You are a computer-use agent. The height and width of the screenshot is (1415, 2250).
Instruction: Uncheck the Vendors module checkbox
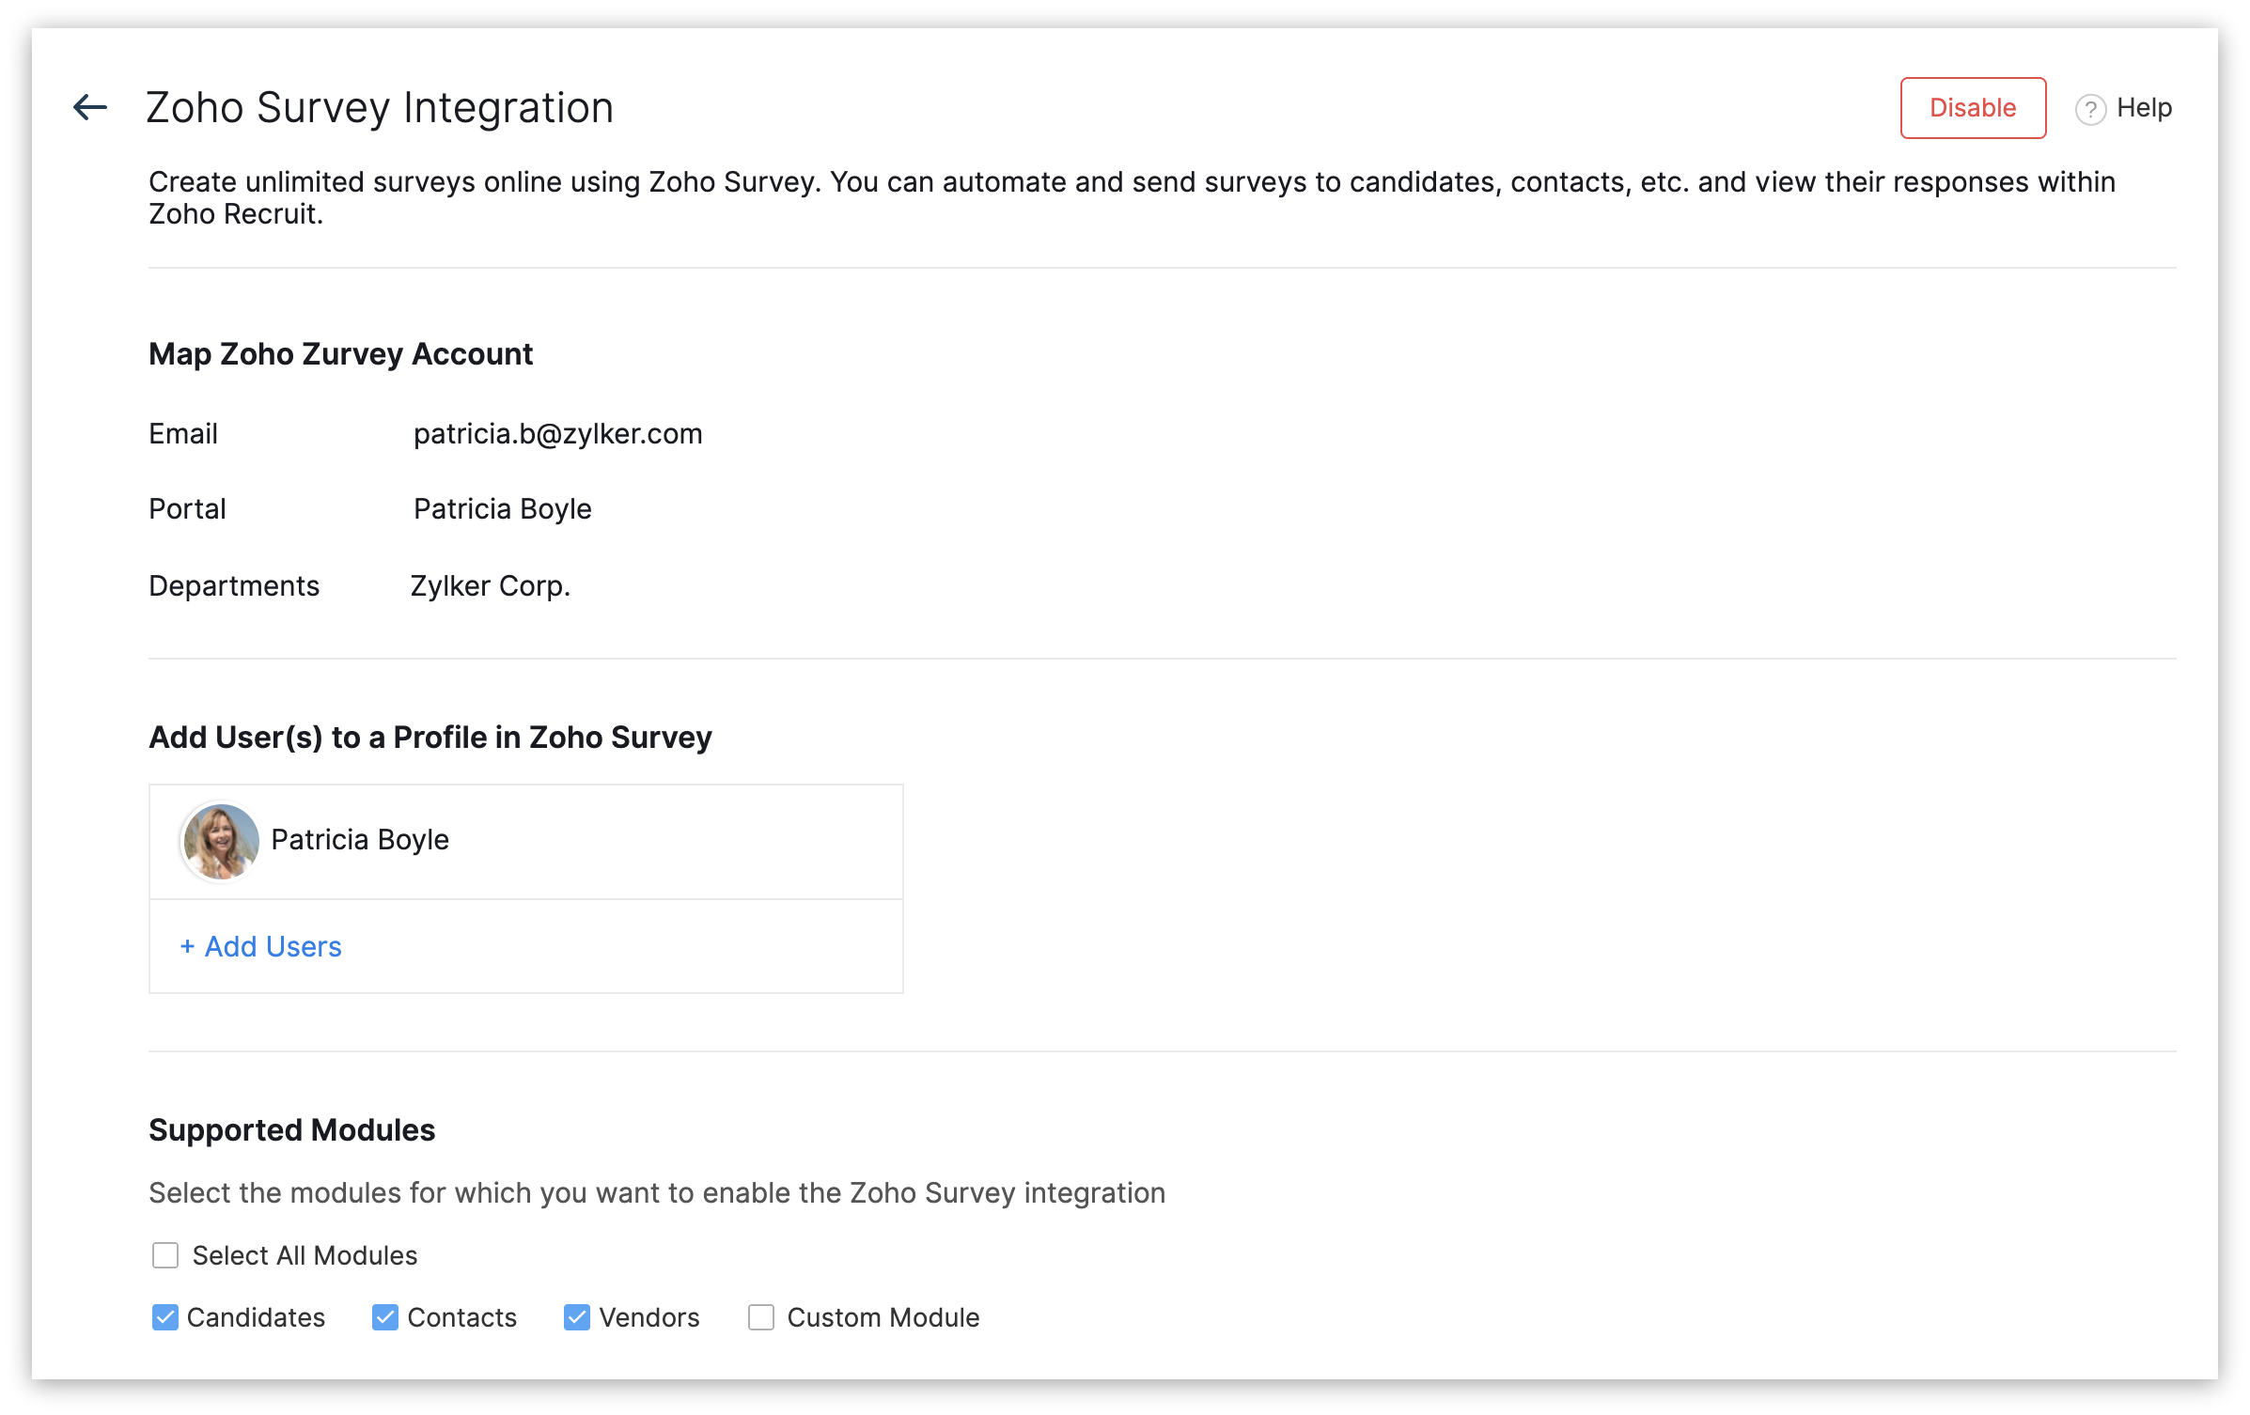coord(577,1317)
